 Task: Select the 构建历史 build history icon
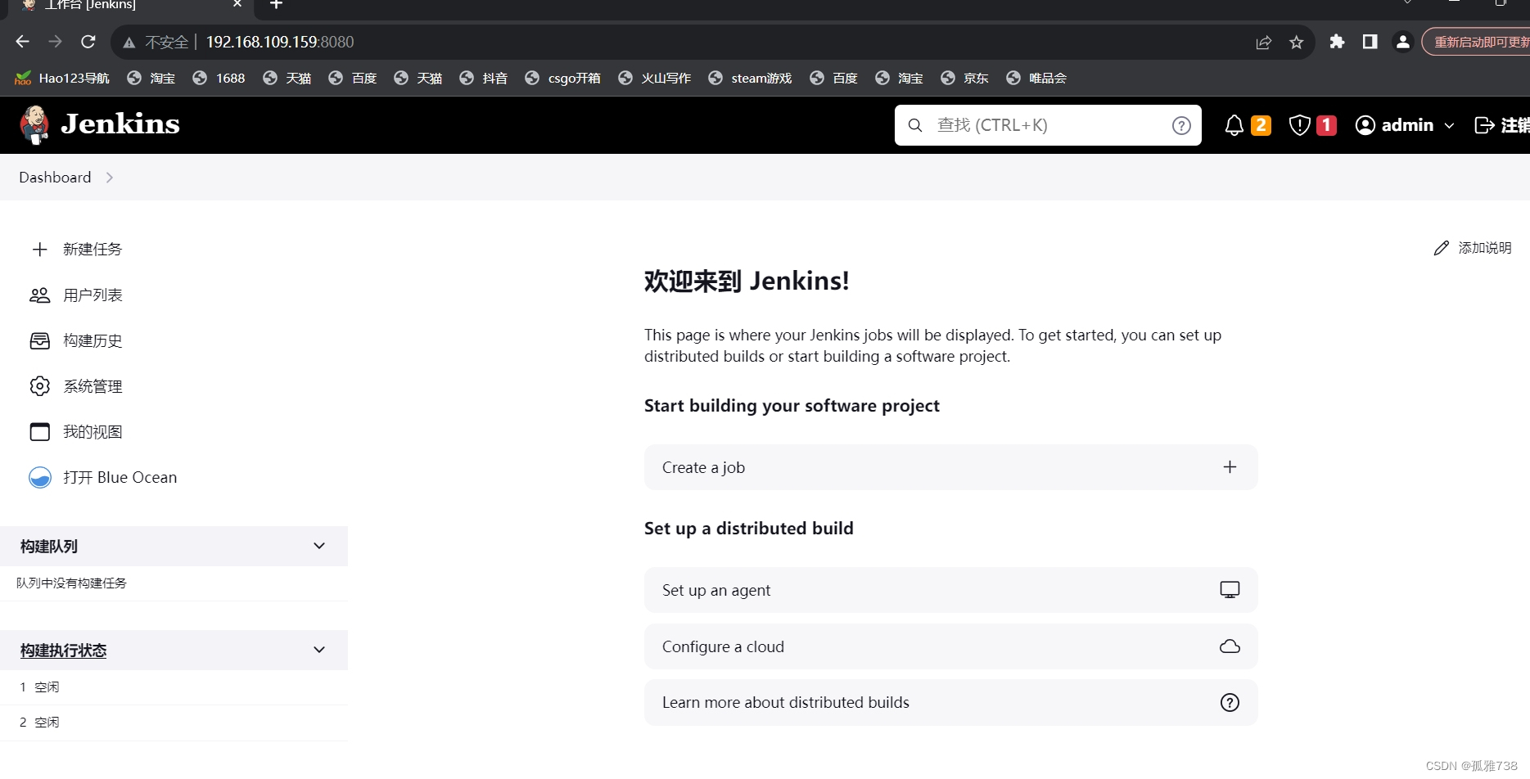pos(39,340)
